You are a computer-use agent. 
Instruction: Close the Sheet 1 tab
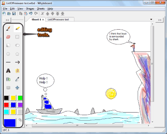pos(43,20)
